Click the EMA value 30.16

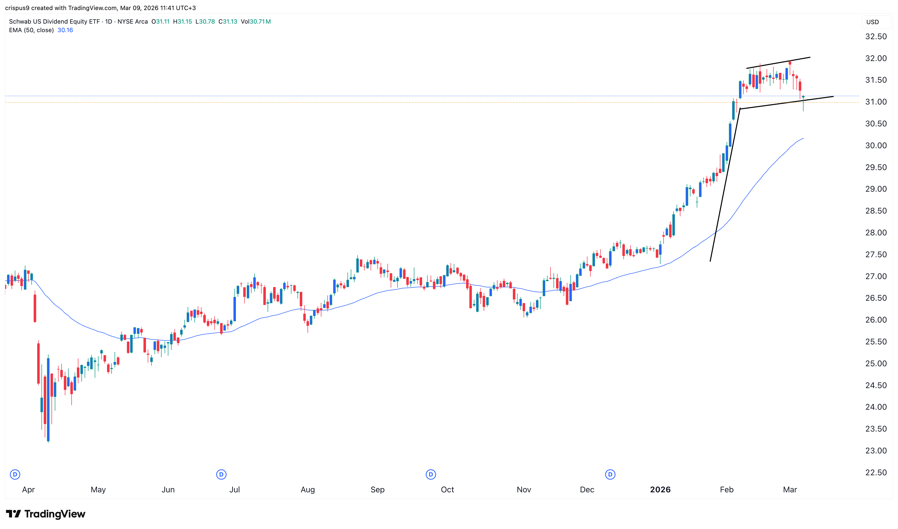pyautogui.click(x=65, y=30)
